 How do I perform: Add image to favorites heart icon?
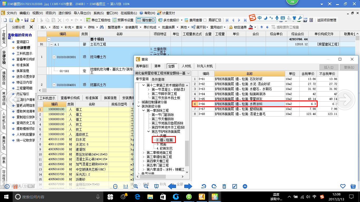click(343, 186)
